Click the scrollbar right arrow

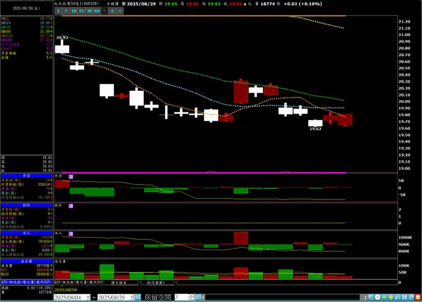[x=365, y=297]
